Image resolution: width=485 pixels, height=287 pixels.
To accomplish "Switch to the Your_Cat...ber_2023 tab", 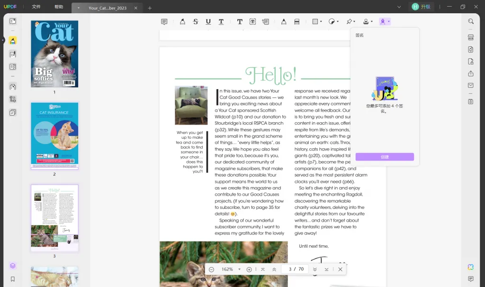I will pyautogui.click(x=108, y=8).
